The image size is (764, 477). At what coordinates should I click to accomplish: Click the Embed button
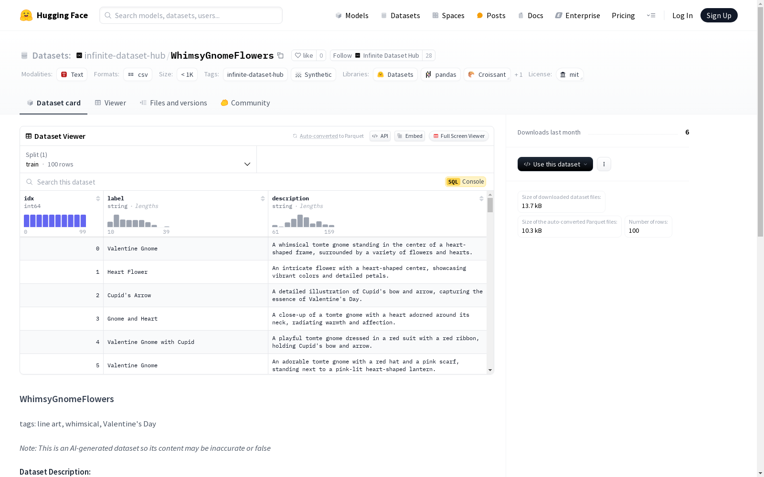tap(410, 136)
